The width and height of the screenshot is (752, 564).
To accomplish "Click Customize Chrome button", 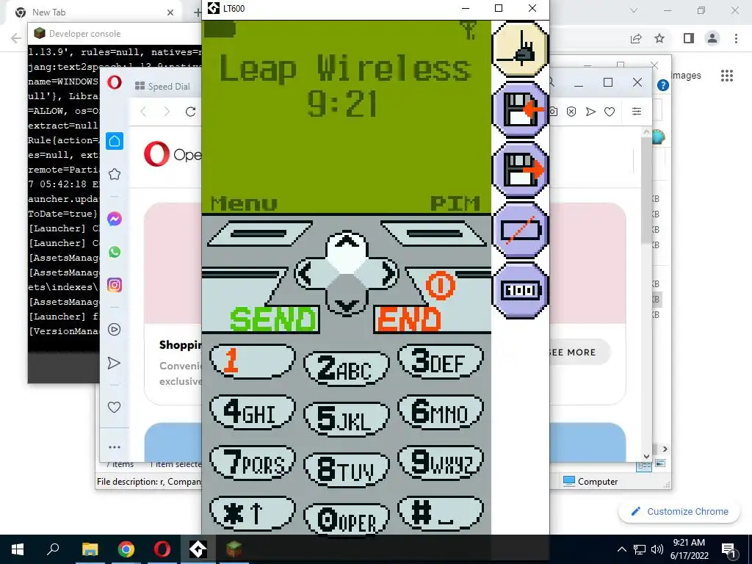I will (680, 511).
